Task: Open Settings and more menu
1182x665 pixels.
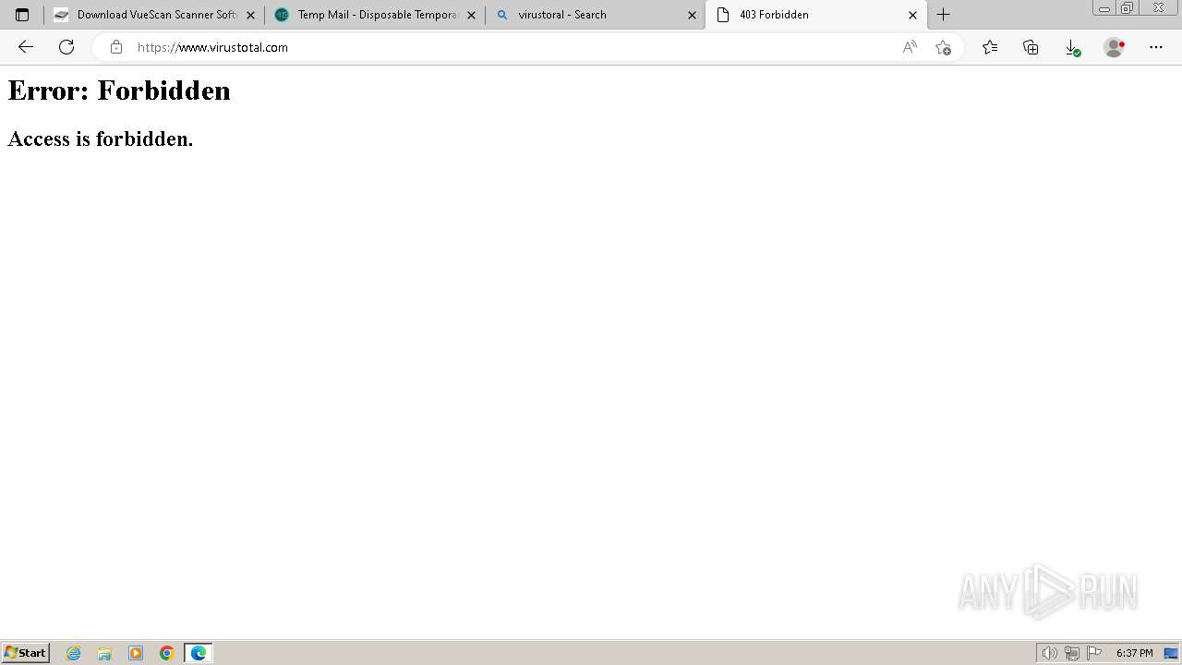Action: click(x=1156, y=47)
